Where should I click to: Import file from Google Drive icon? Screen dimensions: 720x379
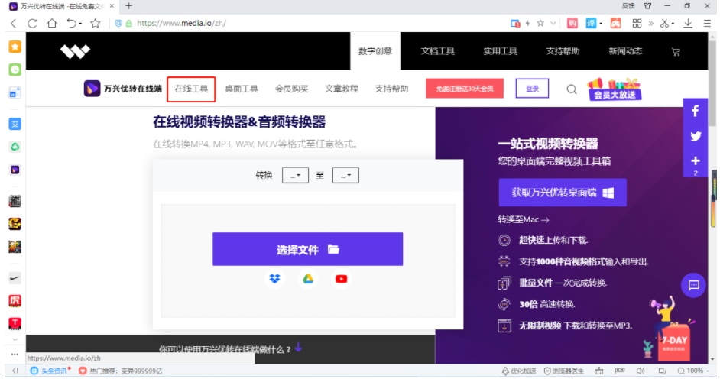point(308,279)
